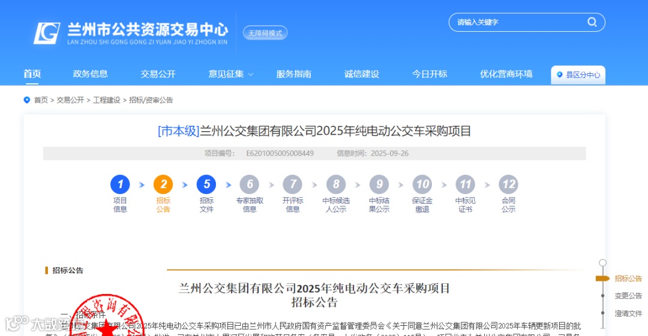Open step 7 开评标信息
This screenshot has height=336, width=648.
(x=293, y=193)
